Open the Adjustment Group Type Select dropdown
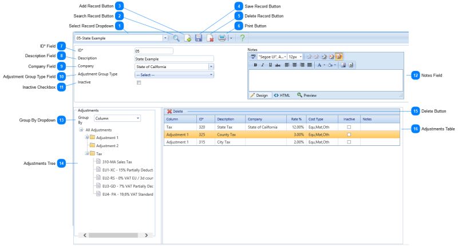This screenshot has height=246, width=458. pos(211,75)
